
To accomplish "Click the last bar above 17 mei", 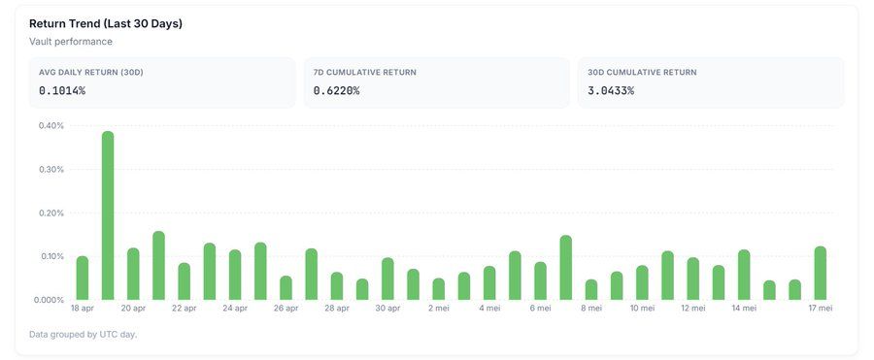I will [x=821, y=273].
